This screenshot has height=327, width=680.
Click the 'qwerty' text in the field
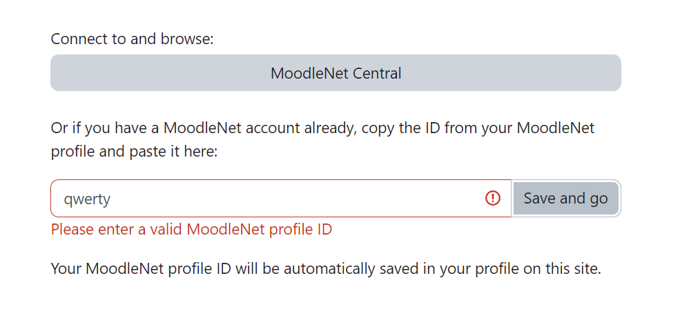tap(87, 199)
